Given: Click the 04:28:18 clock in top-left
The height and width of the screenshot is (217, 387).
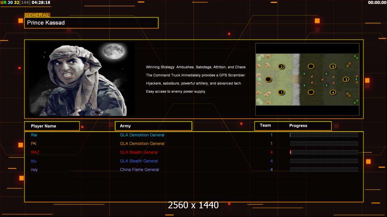Looking at the screenshot, I should coord(41,3).
